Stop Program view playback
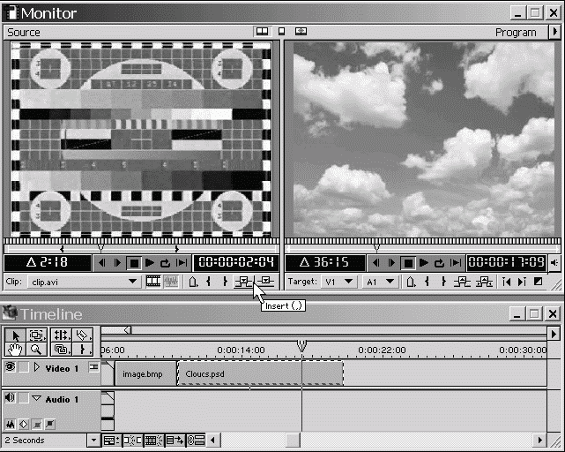The height and width of the screenshot is (452, 565). click(408, 263)
